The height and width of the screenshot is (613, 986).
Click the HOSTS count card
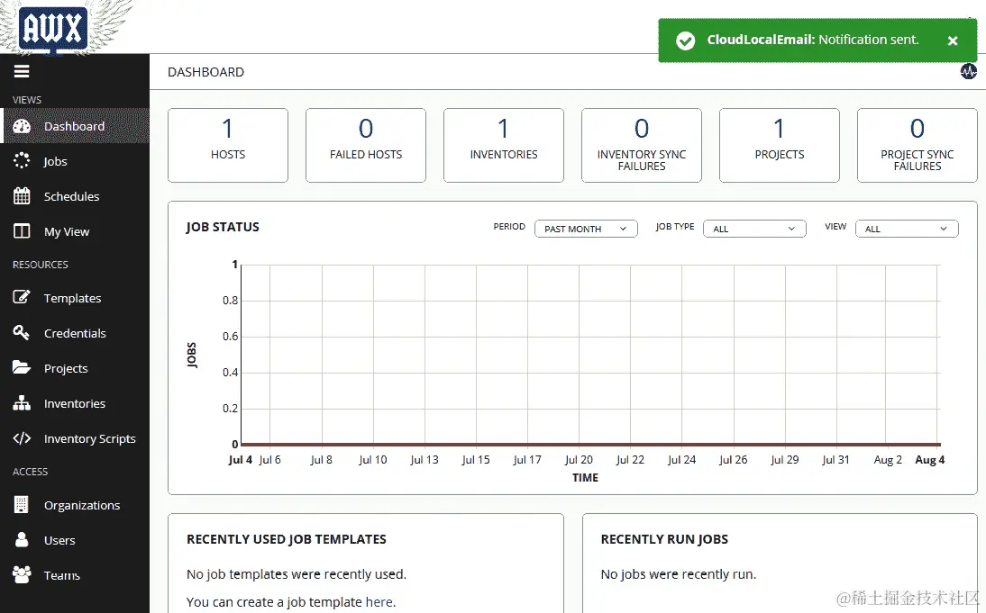227,145
